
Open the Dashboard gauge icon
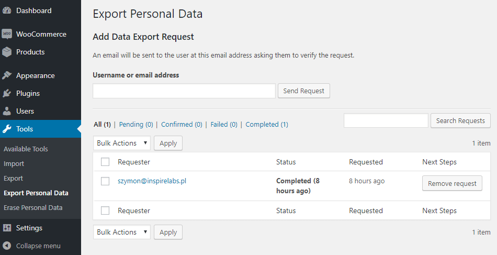7,10
